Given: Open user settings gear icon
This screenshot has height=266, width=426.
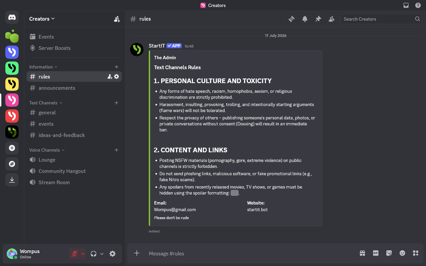Looking at the screenshot, I should 112,254.
